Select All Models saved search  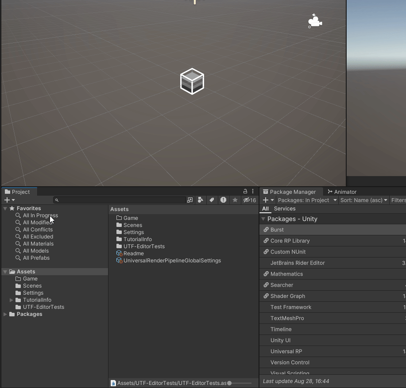point(36,251)
